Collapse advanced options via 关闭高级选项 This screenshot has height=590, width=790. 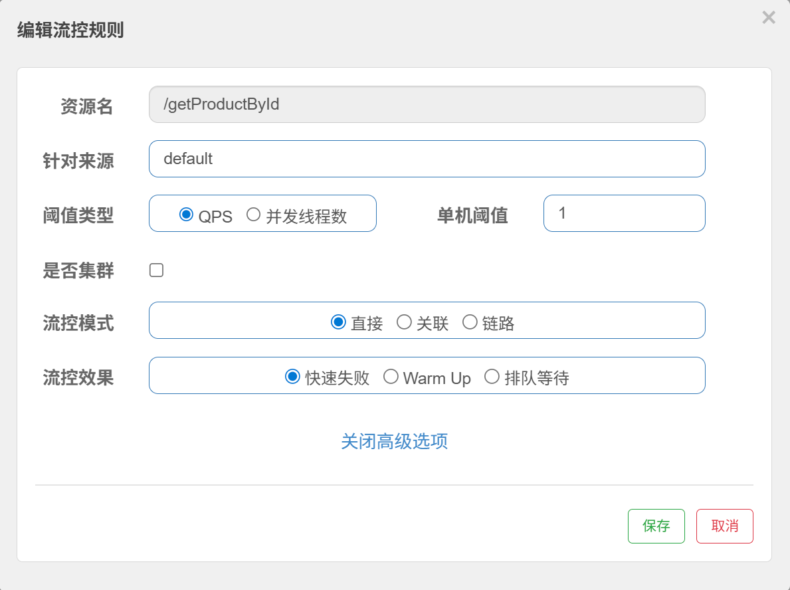click(x=394, y=441)
